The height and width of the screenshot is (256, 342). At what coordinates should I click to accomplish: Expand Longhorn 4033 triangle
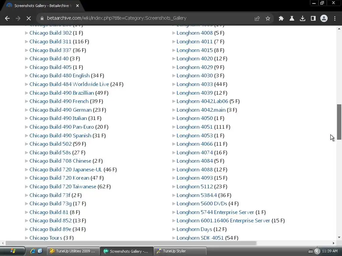(x=174, y=84)
